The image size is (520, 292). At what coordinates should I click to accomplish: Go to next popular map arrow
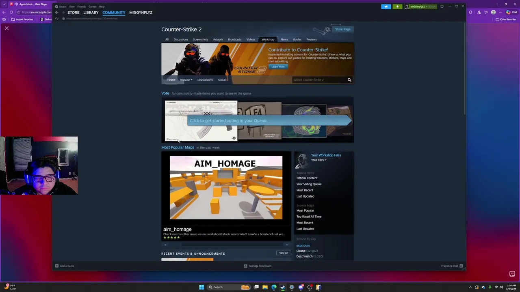(287, 245)
